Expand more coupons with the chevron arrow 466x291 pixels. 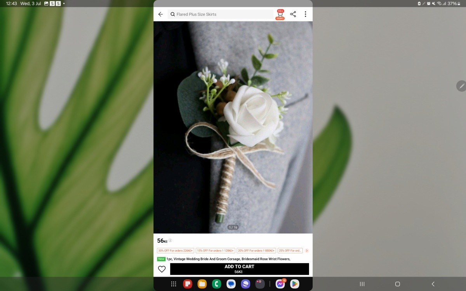click(307, 251)
